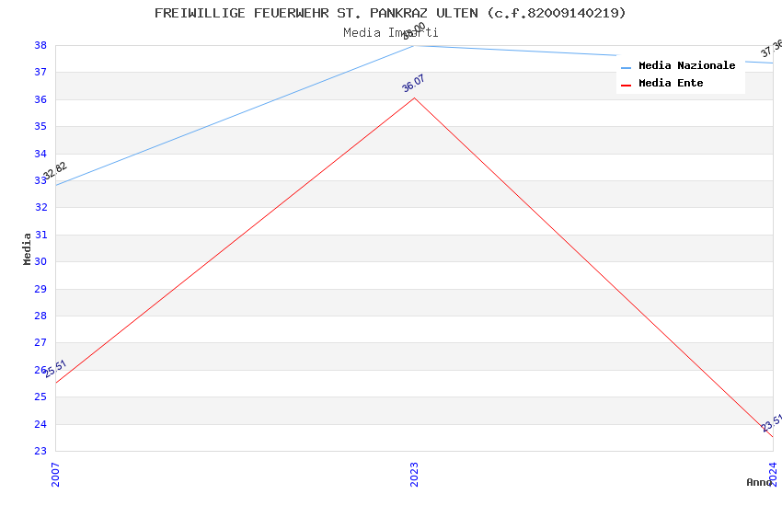This screenshot has height=506, width=782.
Task: Click the Media Importi subtitle
Action: click(390, 33)
